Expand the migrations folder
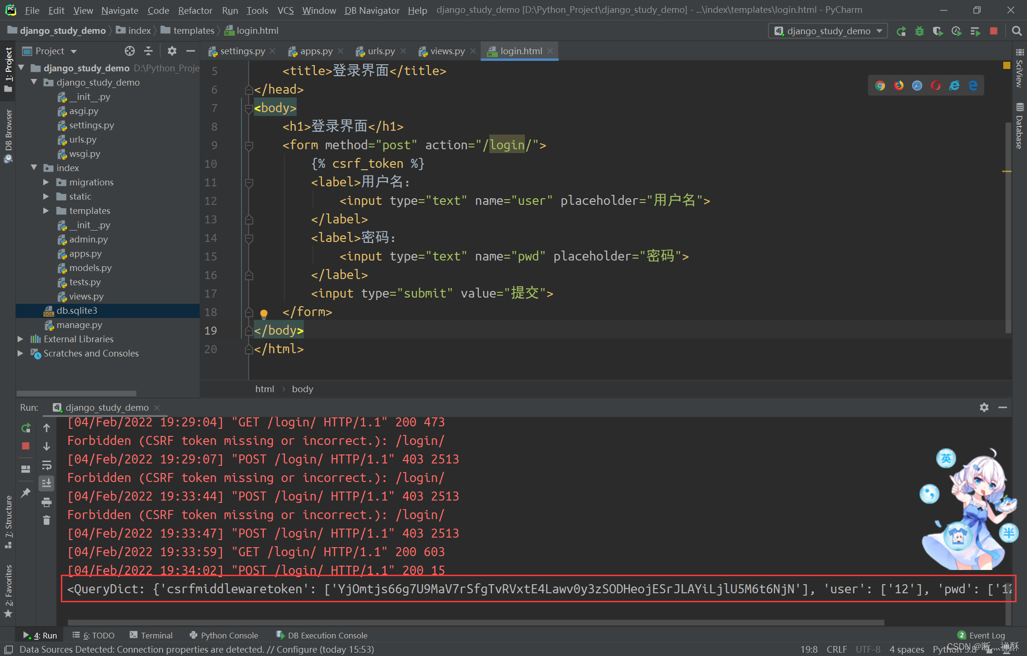 tap(46, 182)
